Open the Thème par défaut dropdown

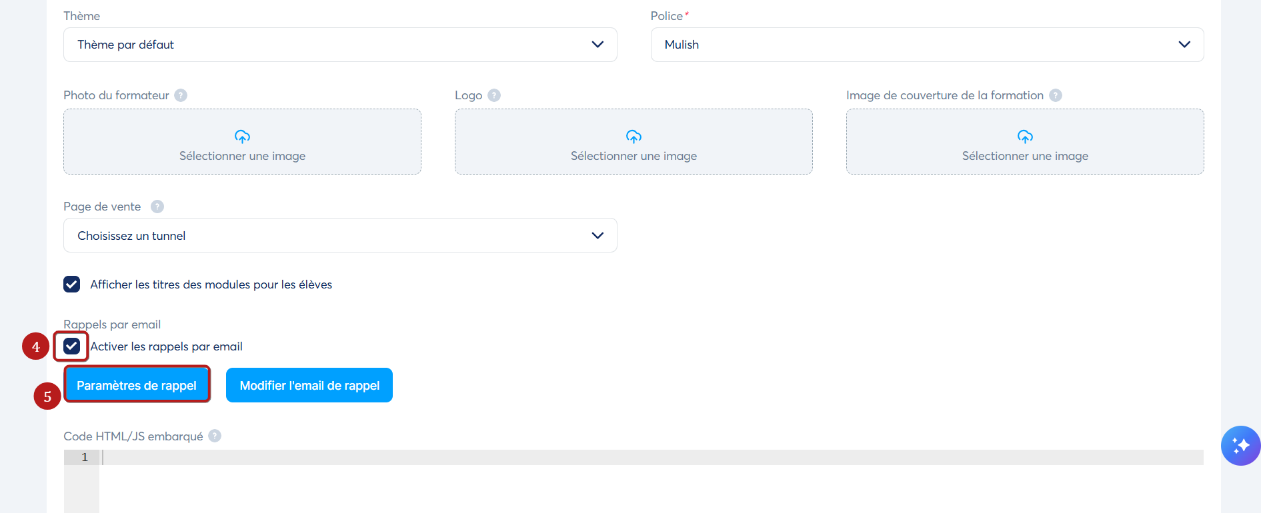click(340, 45)
